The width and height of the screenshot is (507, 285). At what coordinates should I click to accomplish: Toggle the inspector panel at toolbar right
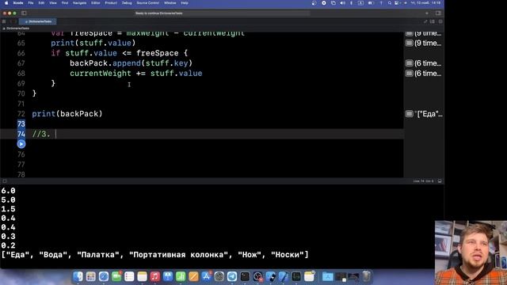pos(438,13)
